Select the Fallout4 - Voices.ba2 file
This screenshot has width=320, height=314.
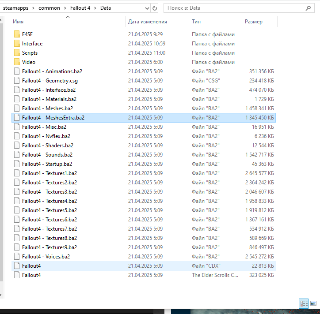[x=46, y=257]
